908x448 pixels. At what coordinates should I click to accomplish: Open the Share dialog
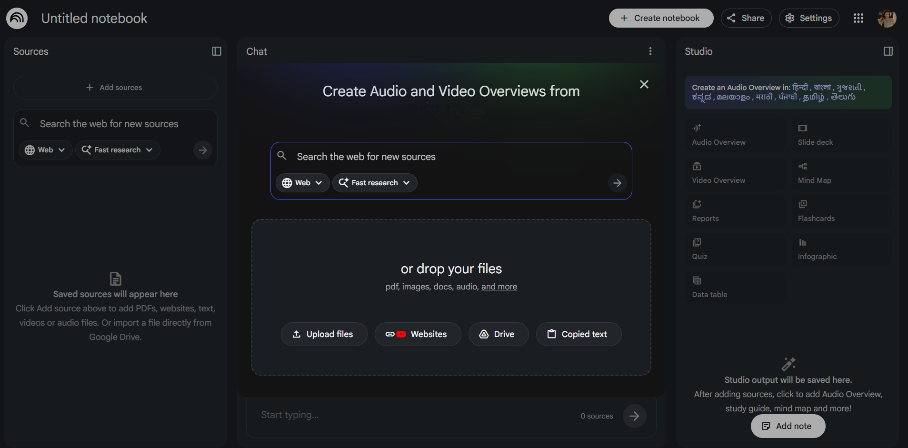(746, 18)
